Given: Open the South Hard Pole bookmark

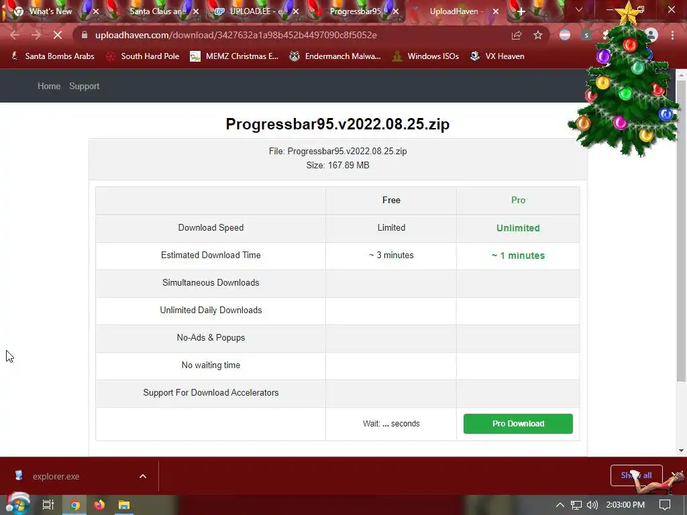Looking at the screenshot, I should pyautogui.click(x=143, y=56).
